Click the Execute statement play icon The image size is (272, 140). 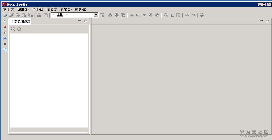[110, 15]
